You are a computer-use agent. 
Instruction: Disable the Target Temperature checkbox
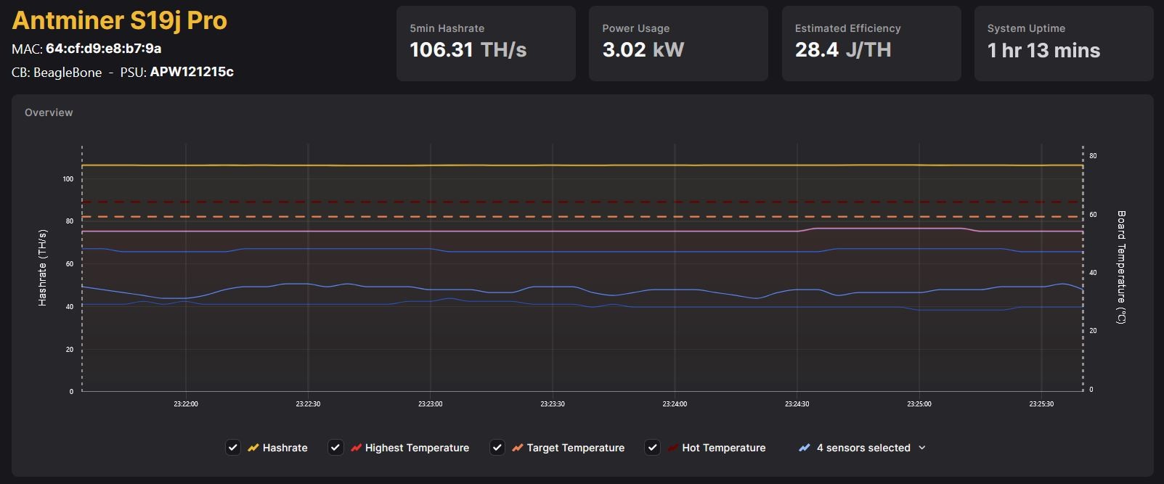point(497,448)
